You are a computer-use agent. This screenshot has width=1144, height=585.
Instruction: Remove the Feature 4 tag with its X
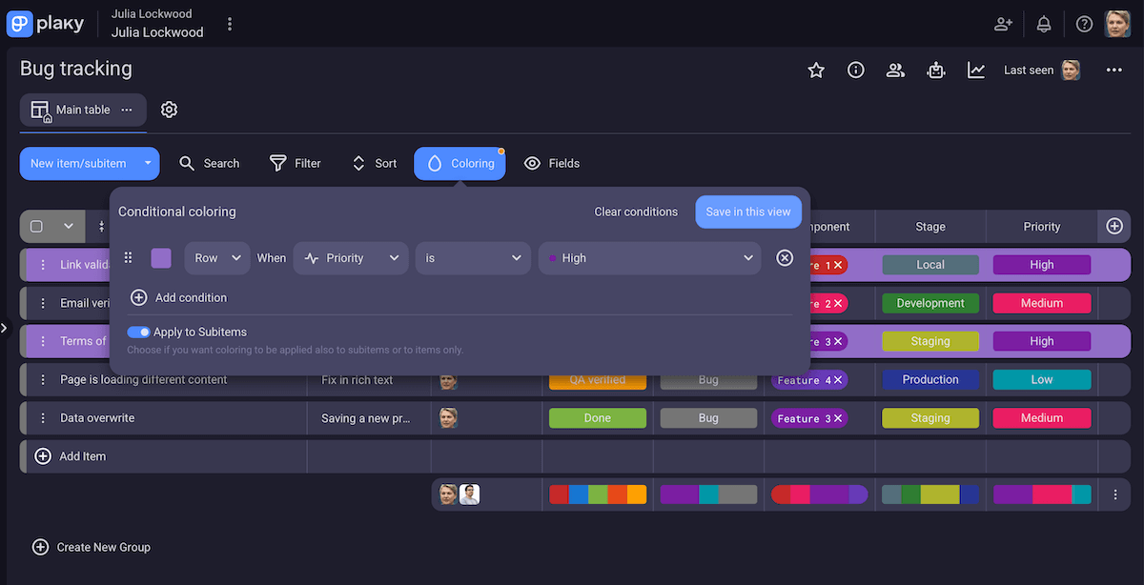[x=836, y=380]
